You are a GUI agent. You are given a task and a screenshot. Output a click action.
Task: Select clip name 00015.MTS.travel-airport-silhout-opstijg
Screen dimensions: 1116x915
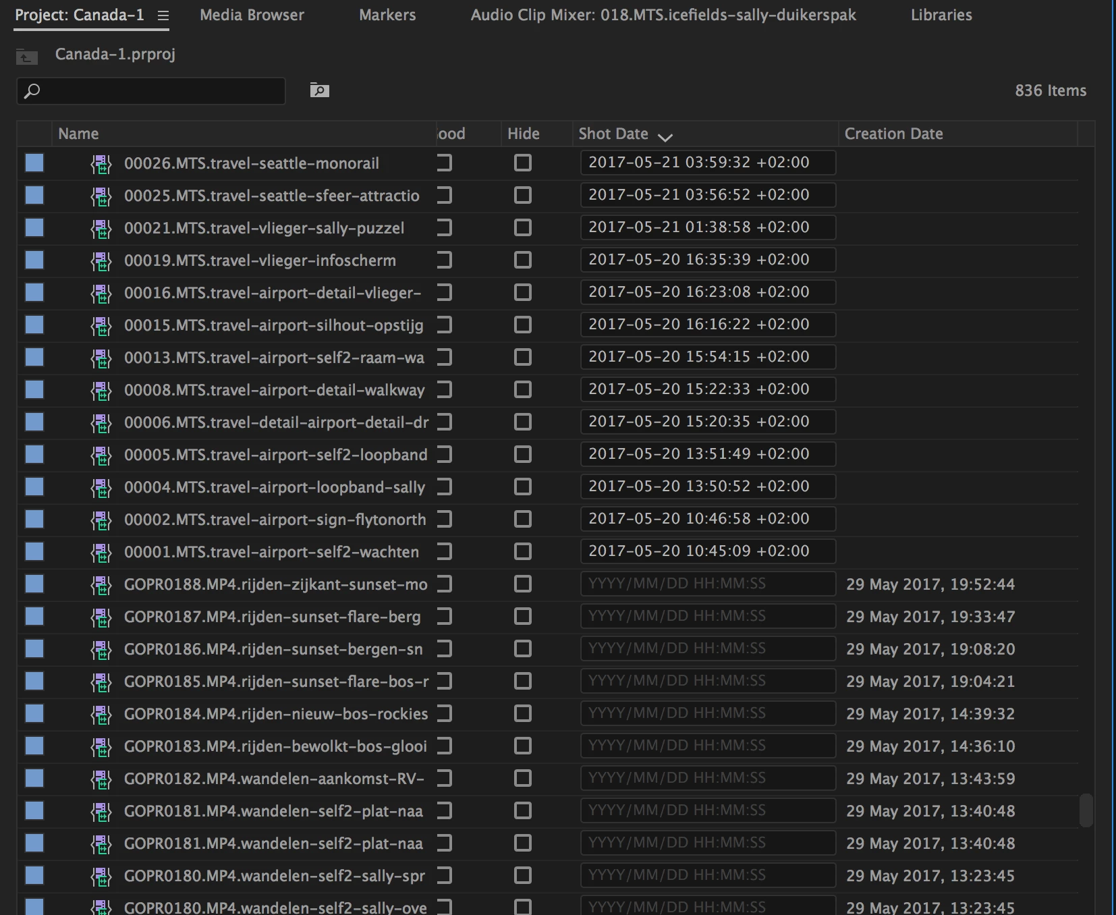(274, 325)
